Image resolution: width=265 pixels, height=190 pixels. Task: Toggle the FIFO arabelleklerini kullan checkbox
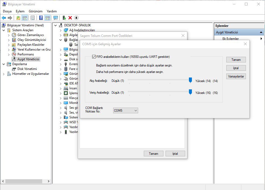94,57
